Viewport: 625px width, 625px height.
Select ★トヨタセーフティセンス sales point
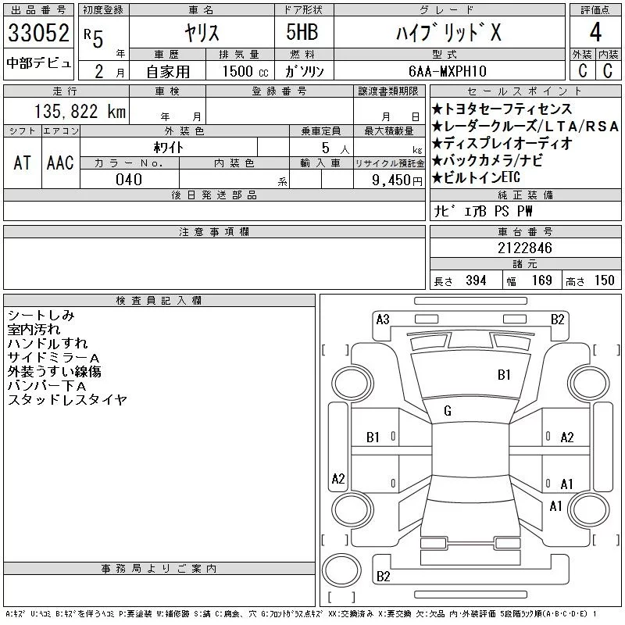click(x=502, y=109)
